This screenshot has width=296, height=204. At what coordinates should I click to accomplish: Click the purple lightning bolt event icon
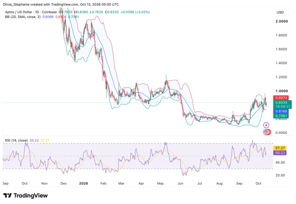pos(266,125)
